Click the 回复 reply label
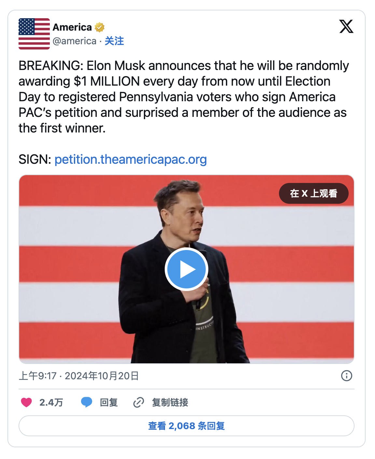Screen dimensions: 375x459 (x=109, y=403)
